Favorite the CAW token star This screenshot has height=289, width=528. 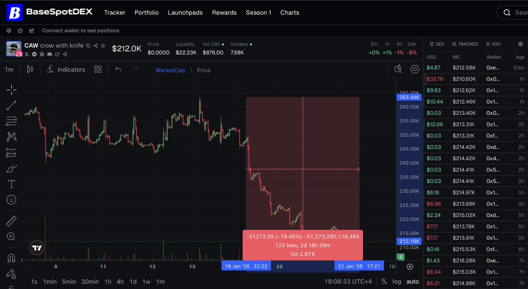(103, 45)
